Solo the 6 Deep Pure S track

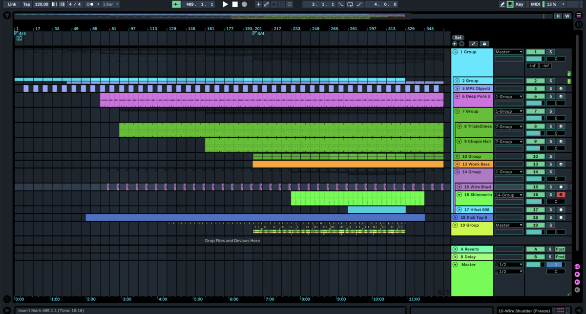(550, 96)
